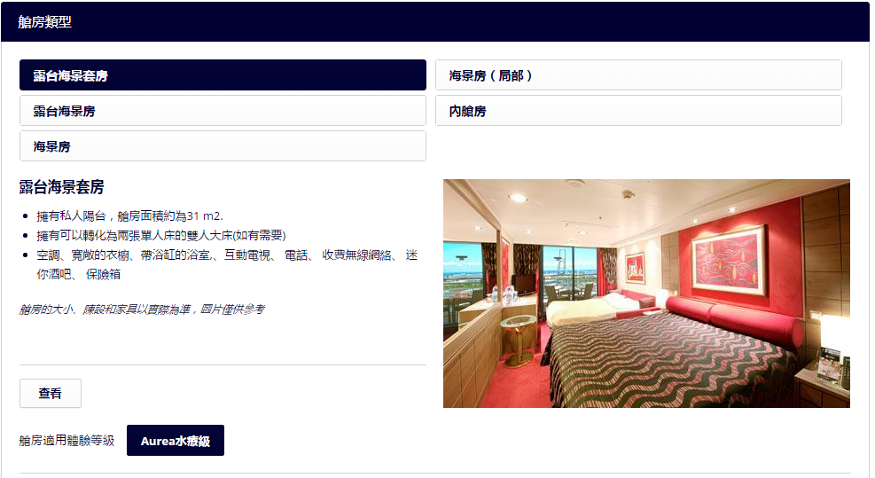The width and height of the screenshot is (875, 478).
Task: Select the 海景房（局部）tab
Action: pos(638,75)
